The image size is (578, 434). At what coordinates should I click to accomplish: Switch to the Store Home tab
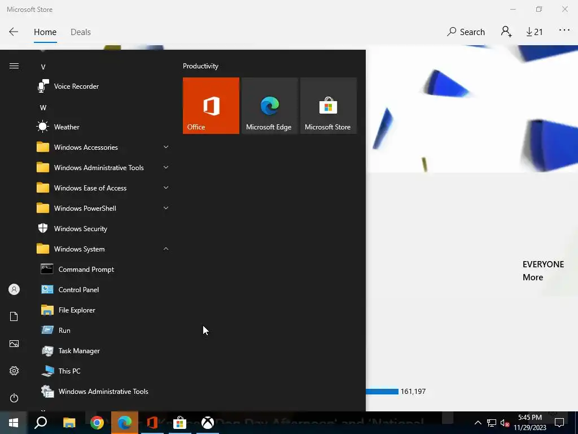point(45,32)
